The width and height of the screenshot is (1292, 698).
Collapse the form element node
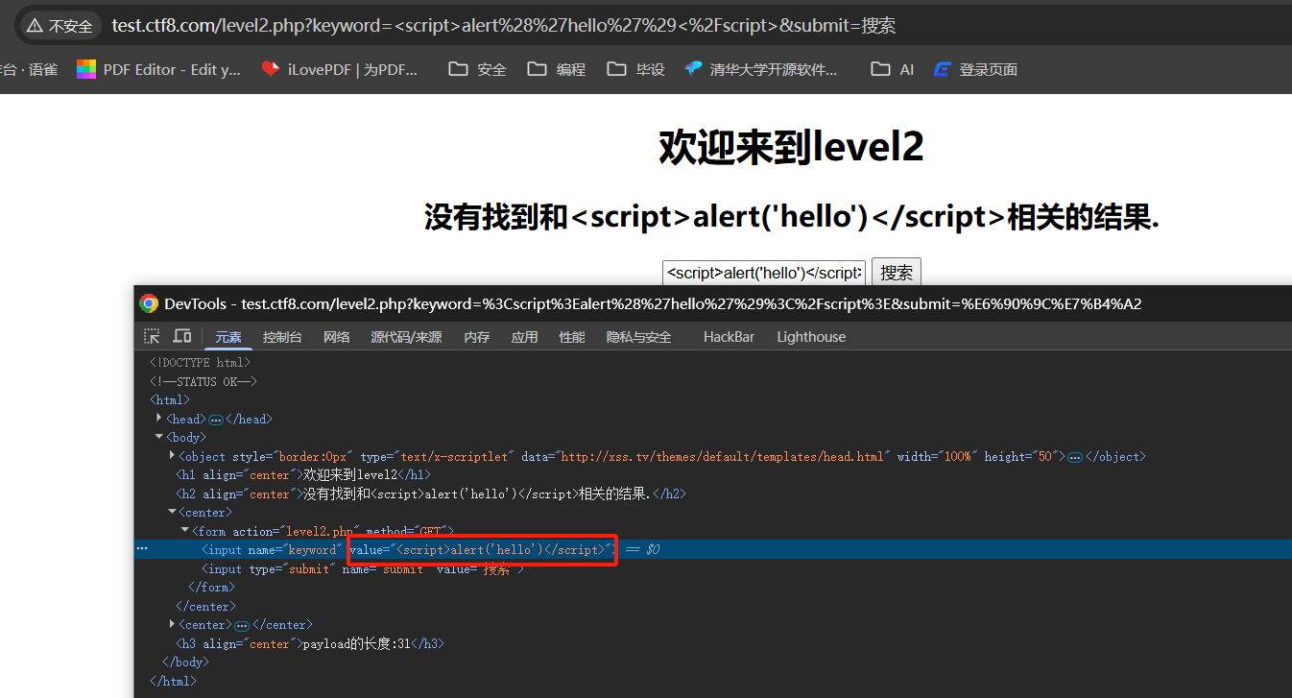pyautogui.click(x=185, y=531)
